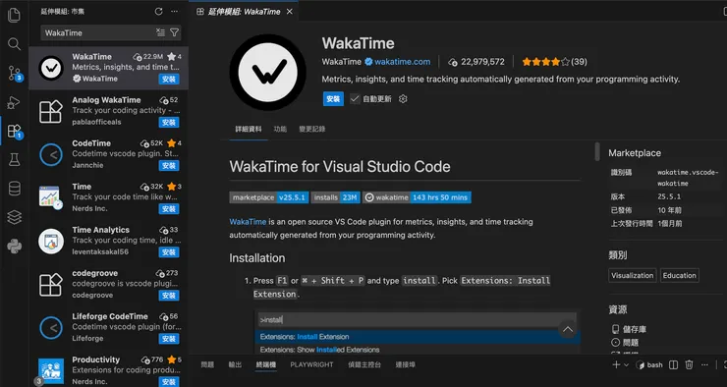Select the codegroove list item
The height and width of the screenshot is (387, 727).
pos(108,284)
